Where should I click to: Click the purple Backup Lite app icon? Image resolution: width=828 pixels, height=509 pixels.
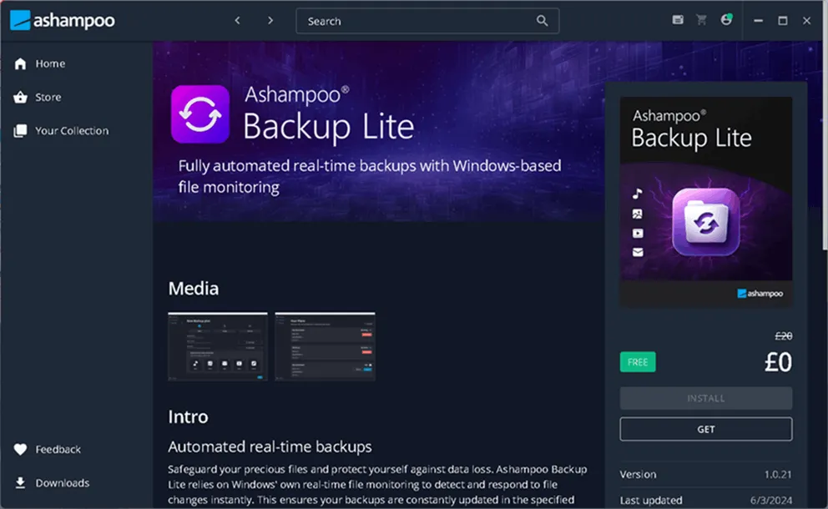coord(200,114)
